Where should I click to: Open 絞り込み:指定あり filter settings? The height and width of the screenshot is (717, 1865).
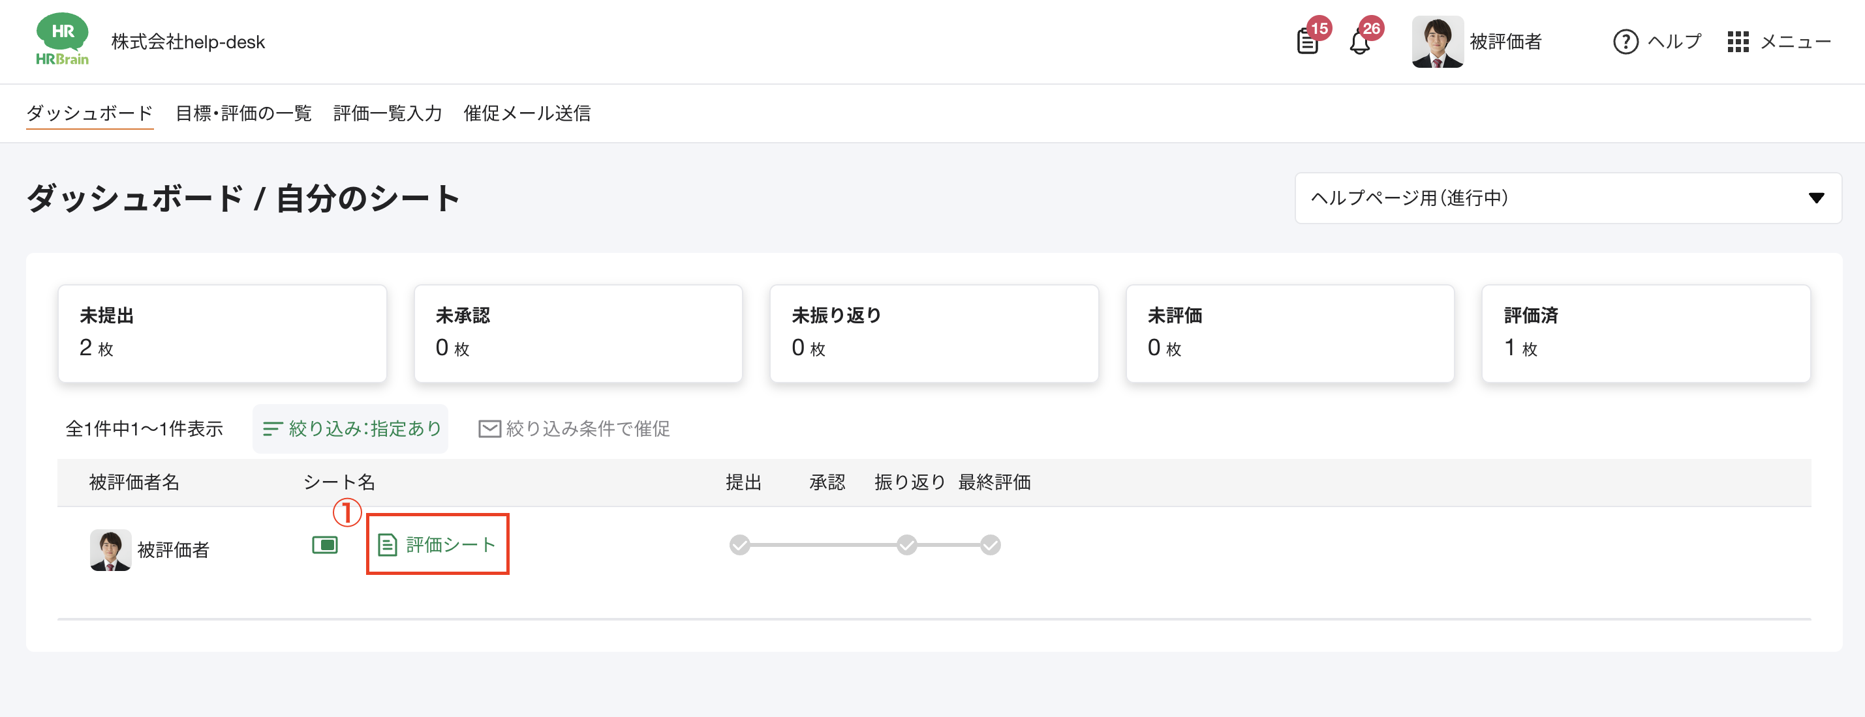click(x=351, y=429)
